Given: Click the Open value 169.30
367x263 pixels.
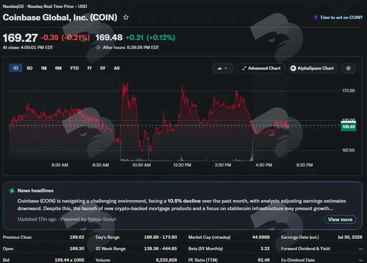Looking at the screenshot, I should [x=77, y=248].
